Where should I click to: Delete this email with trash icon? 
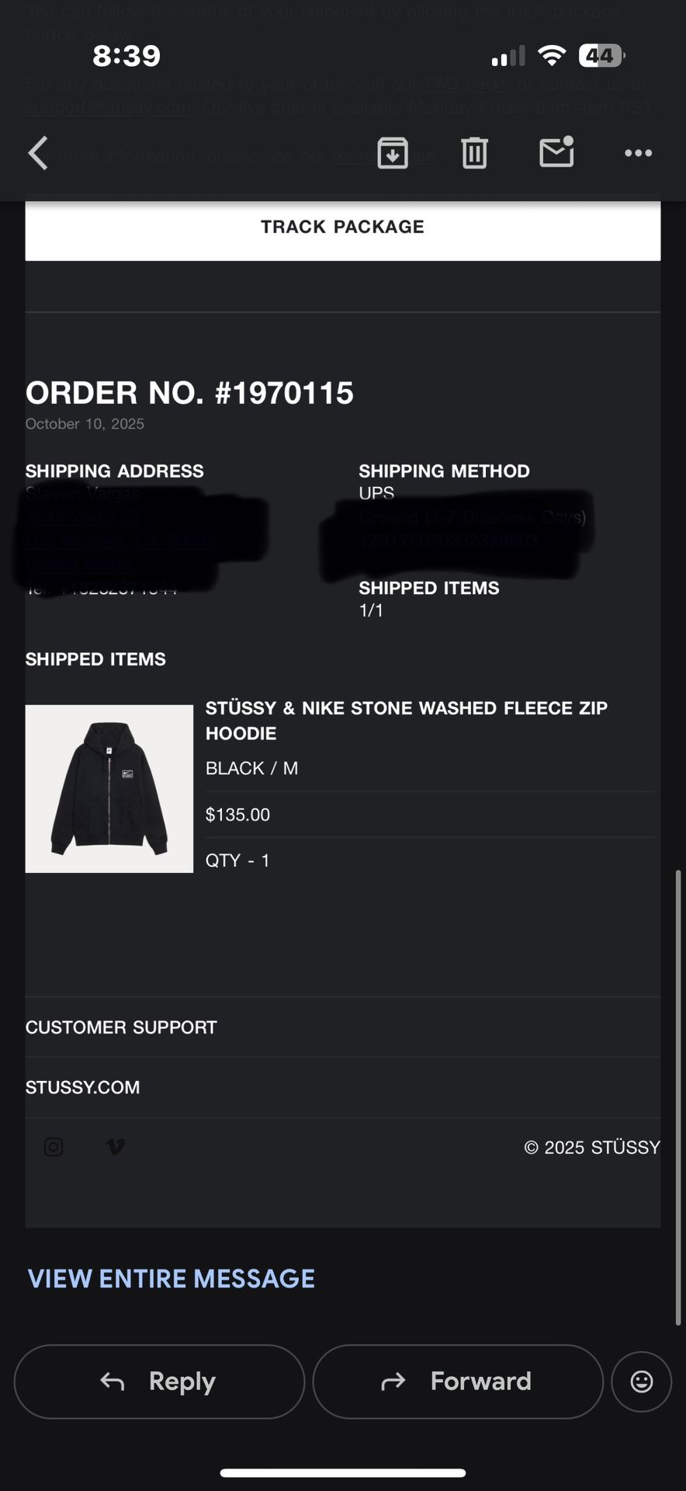(x=474, y=153)
